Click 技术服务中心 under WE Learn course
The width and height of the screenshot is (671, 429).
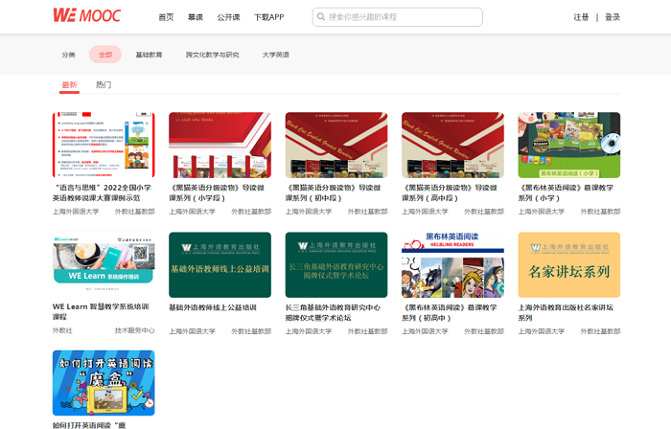pyautogui.click(x=135, y=330)
